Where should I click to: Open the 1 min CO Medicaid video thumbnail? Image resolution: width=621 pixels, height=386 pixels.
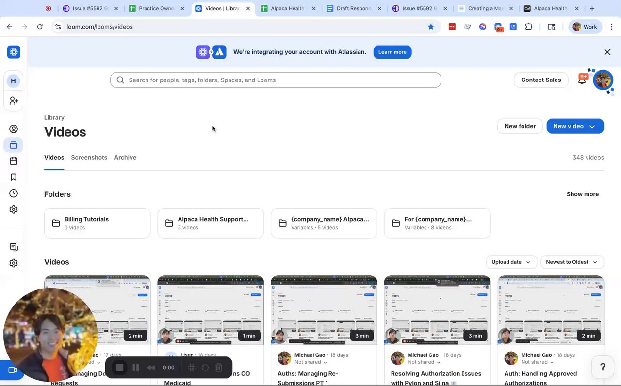[x=211, y=310]
